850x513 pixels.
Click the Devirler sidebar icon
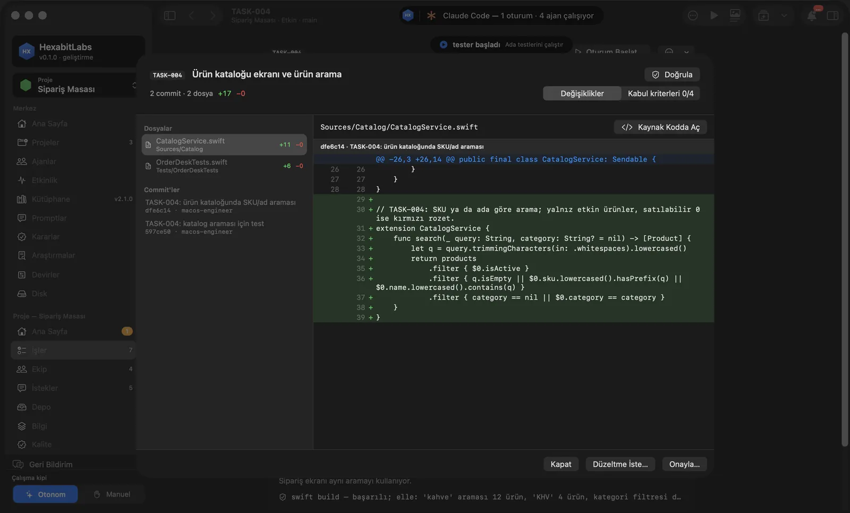(x=22, y=275)
